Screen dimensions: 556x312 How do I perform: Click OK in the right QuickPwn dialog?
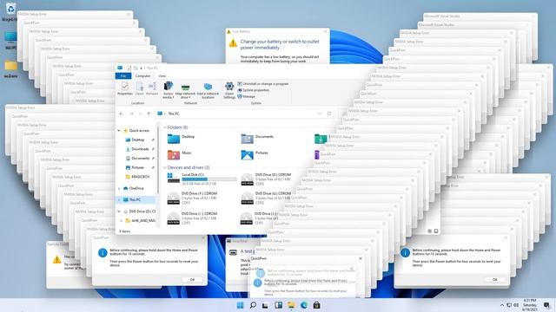[x=495, y=279]
